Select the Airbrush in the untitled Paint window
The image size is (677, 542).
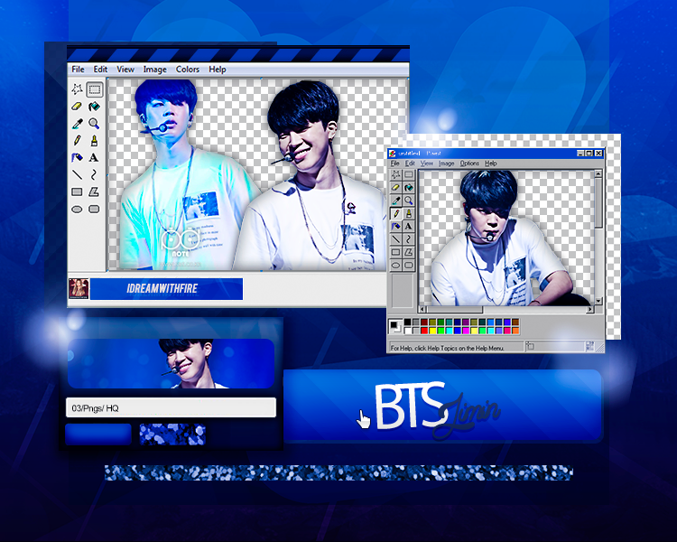(396, 227)
